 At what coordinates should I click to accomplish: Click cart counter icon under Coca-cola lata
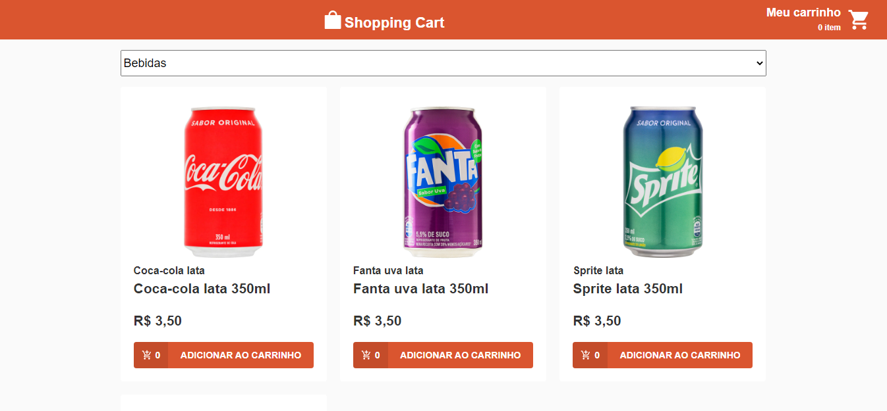pyautogui.click(x=147, y=355)
